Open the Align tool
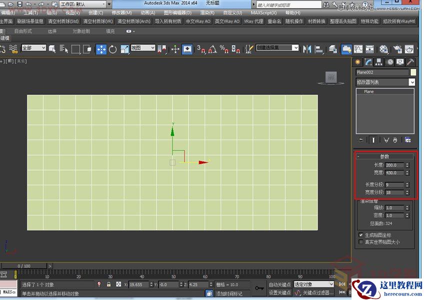The height and width of the screenshot is (300, 425). click(x=318, y=49)
